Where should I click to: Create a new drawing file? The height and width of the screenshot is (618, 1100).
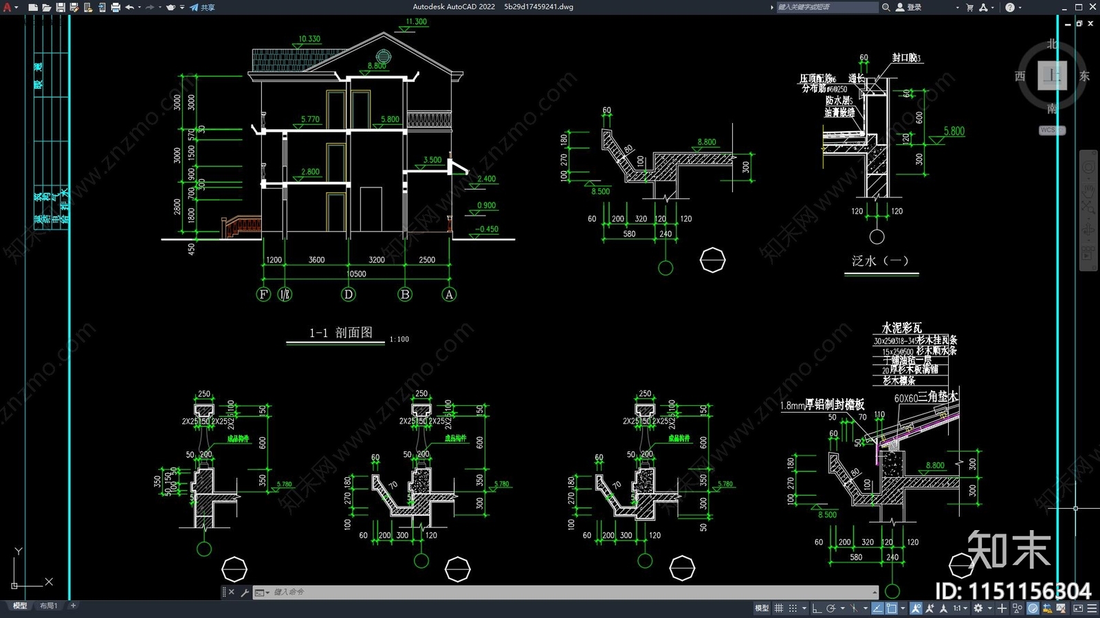33,7
